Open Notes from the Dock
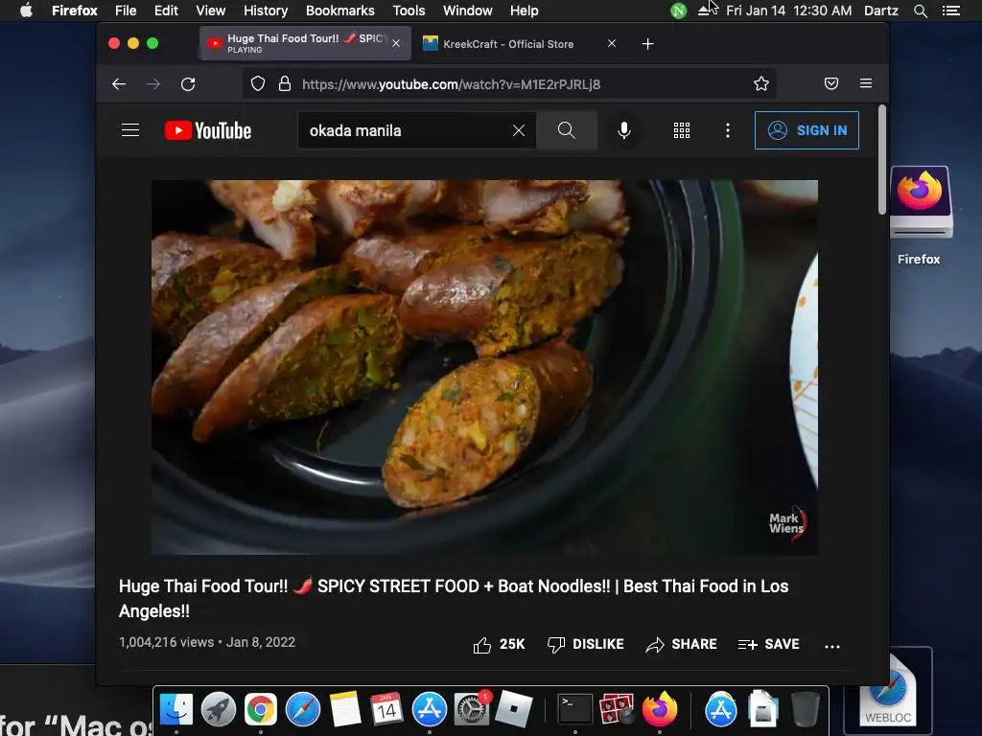 click(x=345, y=709)
